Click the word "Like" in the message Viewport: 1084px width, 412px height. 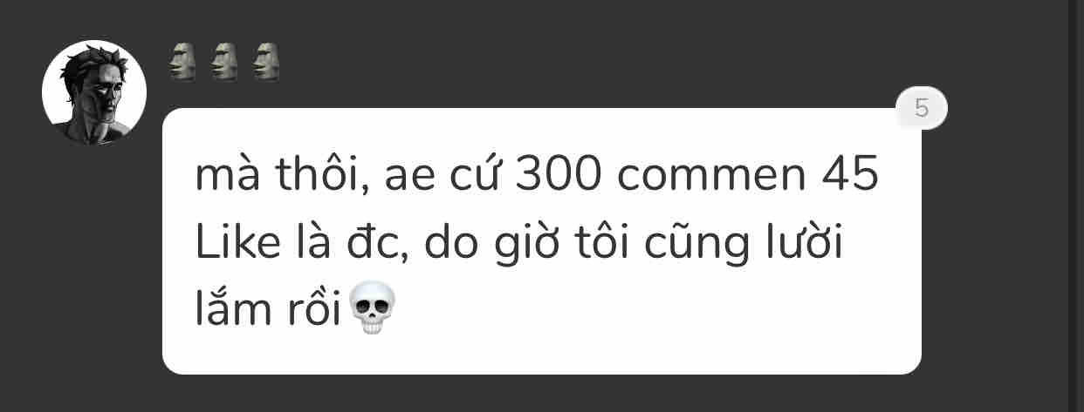click(x=237, y=245)
